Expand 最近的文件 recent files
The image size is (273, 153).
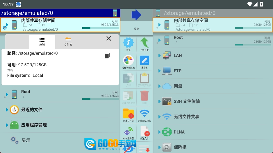click(x=7, y=110)
